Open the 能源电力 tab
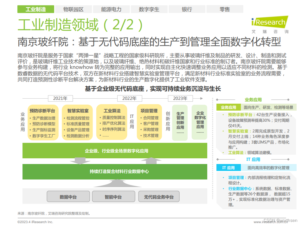Screen dimensions: 302x225 pos(111,9)
